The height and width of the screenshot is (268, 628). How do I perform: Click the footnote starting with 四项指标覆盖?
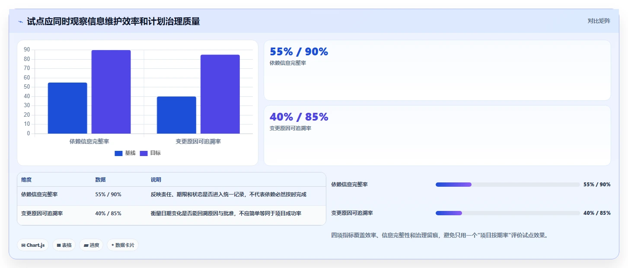click(x=440, y=236)
